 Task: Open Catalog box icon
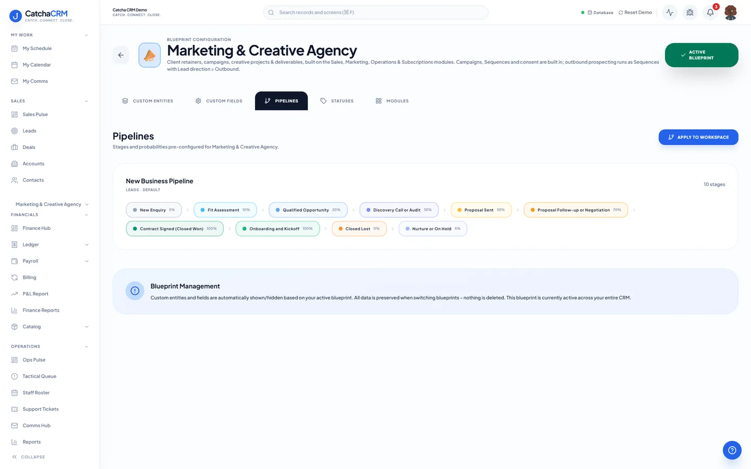(x=15, y=327)
